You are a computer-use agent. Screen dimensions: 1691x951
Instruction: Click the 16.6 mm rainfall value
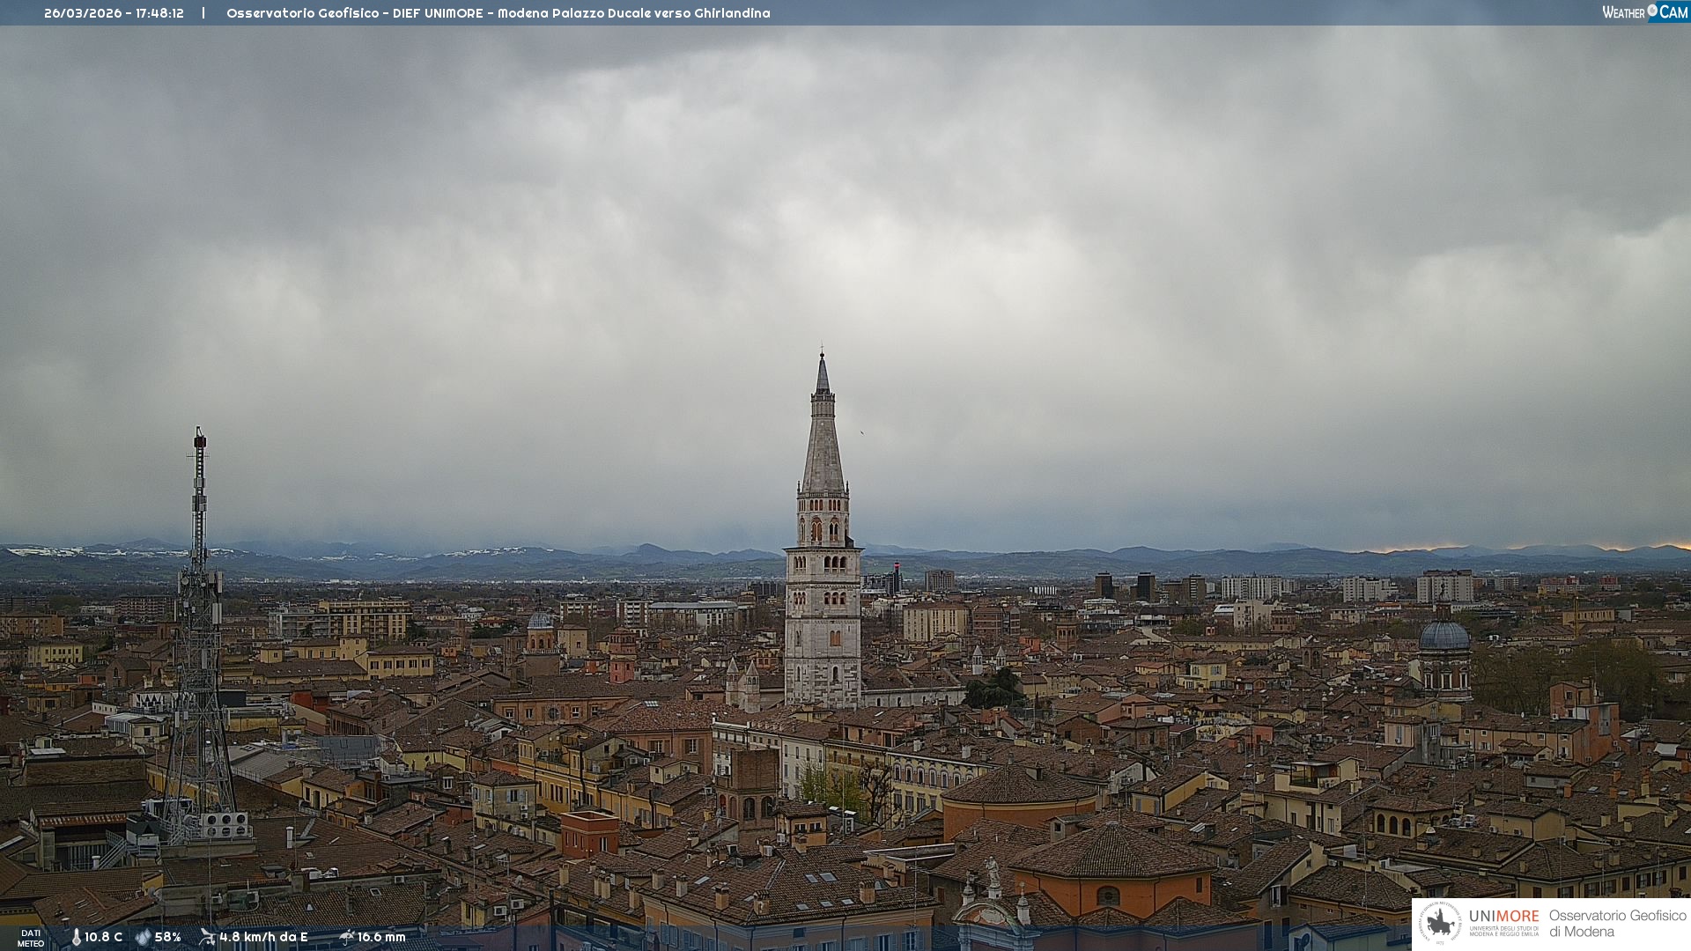381,937
